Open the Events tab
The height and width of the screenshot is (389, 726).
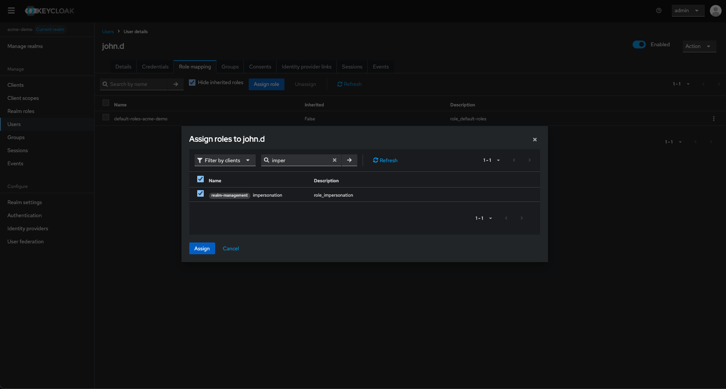coord(381,67)
